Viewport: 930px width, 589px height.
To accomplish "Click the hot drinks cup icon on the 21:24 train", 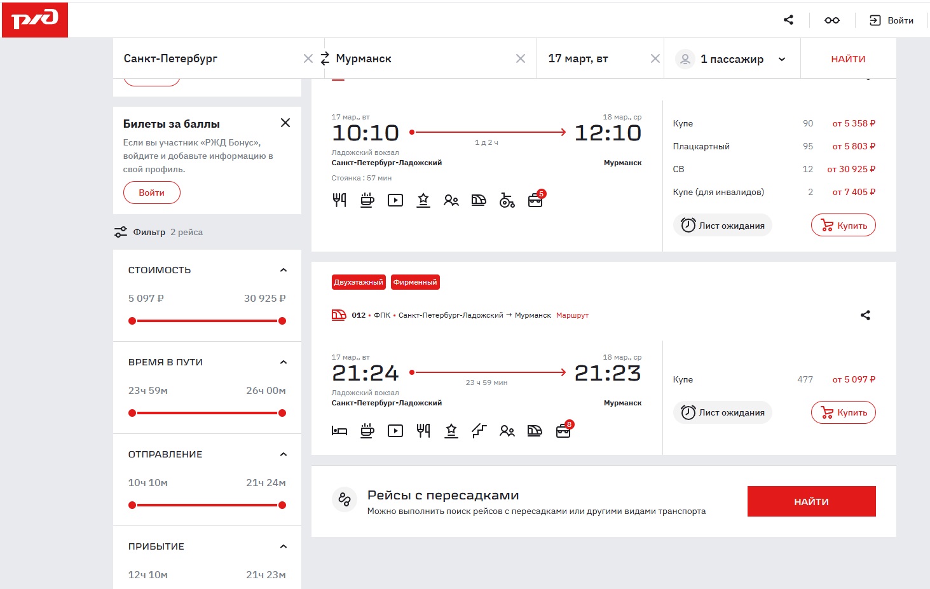I will tap(367, 431).
